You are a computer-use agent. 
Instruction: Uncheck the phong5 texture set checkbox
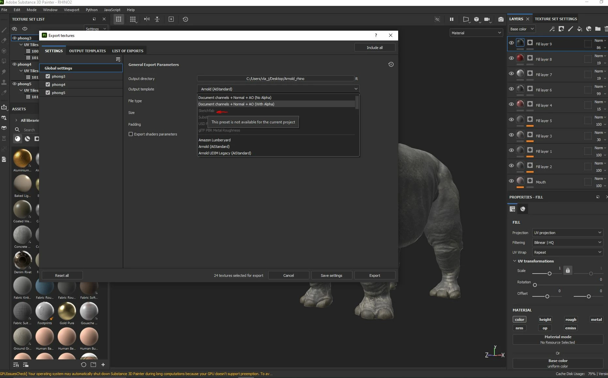click(x=48, y=93)
